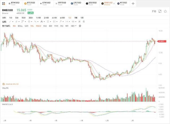The width and height of the screenshot is (170, 124).
Task: Toggle the VOL indicator
Action: pos(32,26)
